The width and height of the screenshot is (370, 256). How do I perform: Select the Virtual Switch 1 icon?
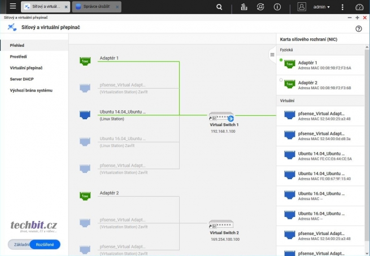pyautogui.click(x=224, y=116)
